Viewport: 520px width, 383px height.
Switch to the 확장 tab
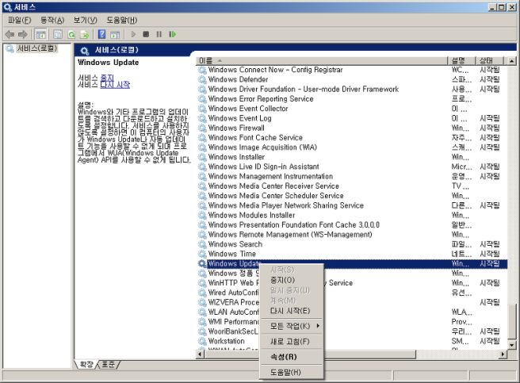(x=87, y=365)
